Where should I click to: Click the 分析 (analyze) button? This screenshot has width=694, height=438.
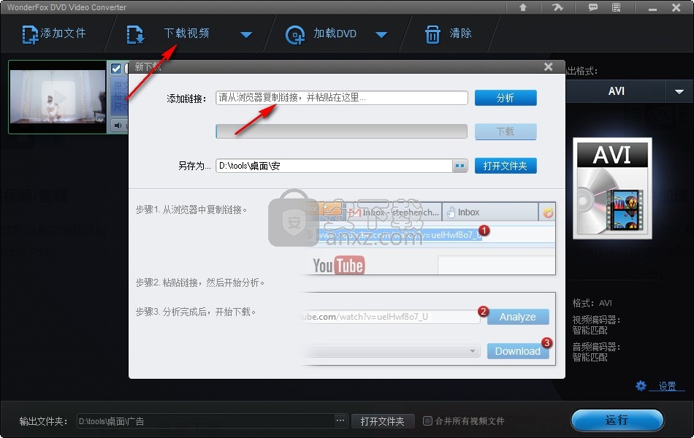(506, 98)
